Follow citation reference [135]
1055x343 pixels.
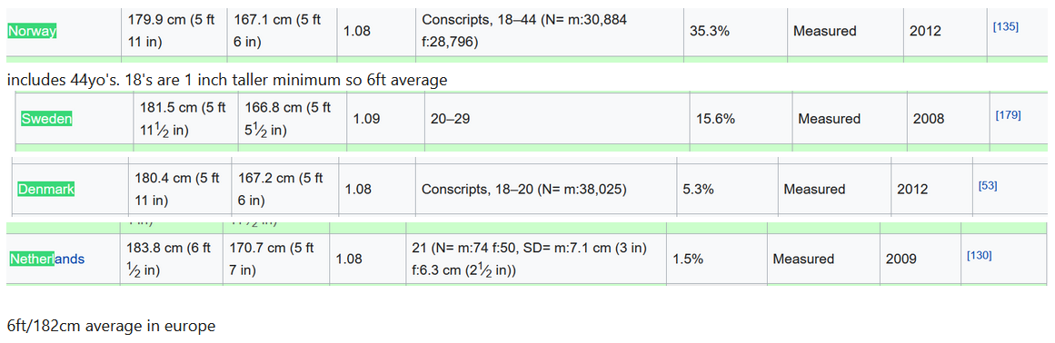coord(1005,27)
